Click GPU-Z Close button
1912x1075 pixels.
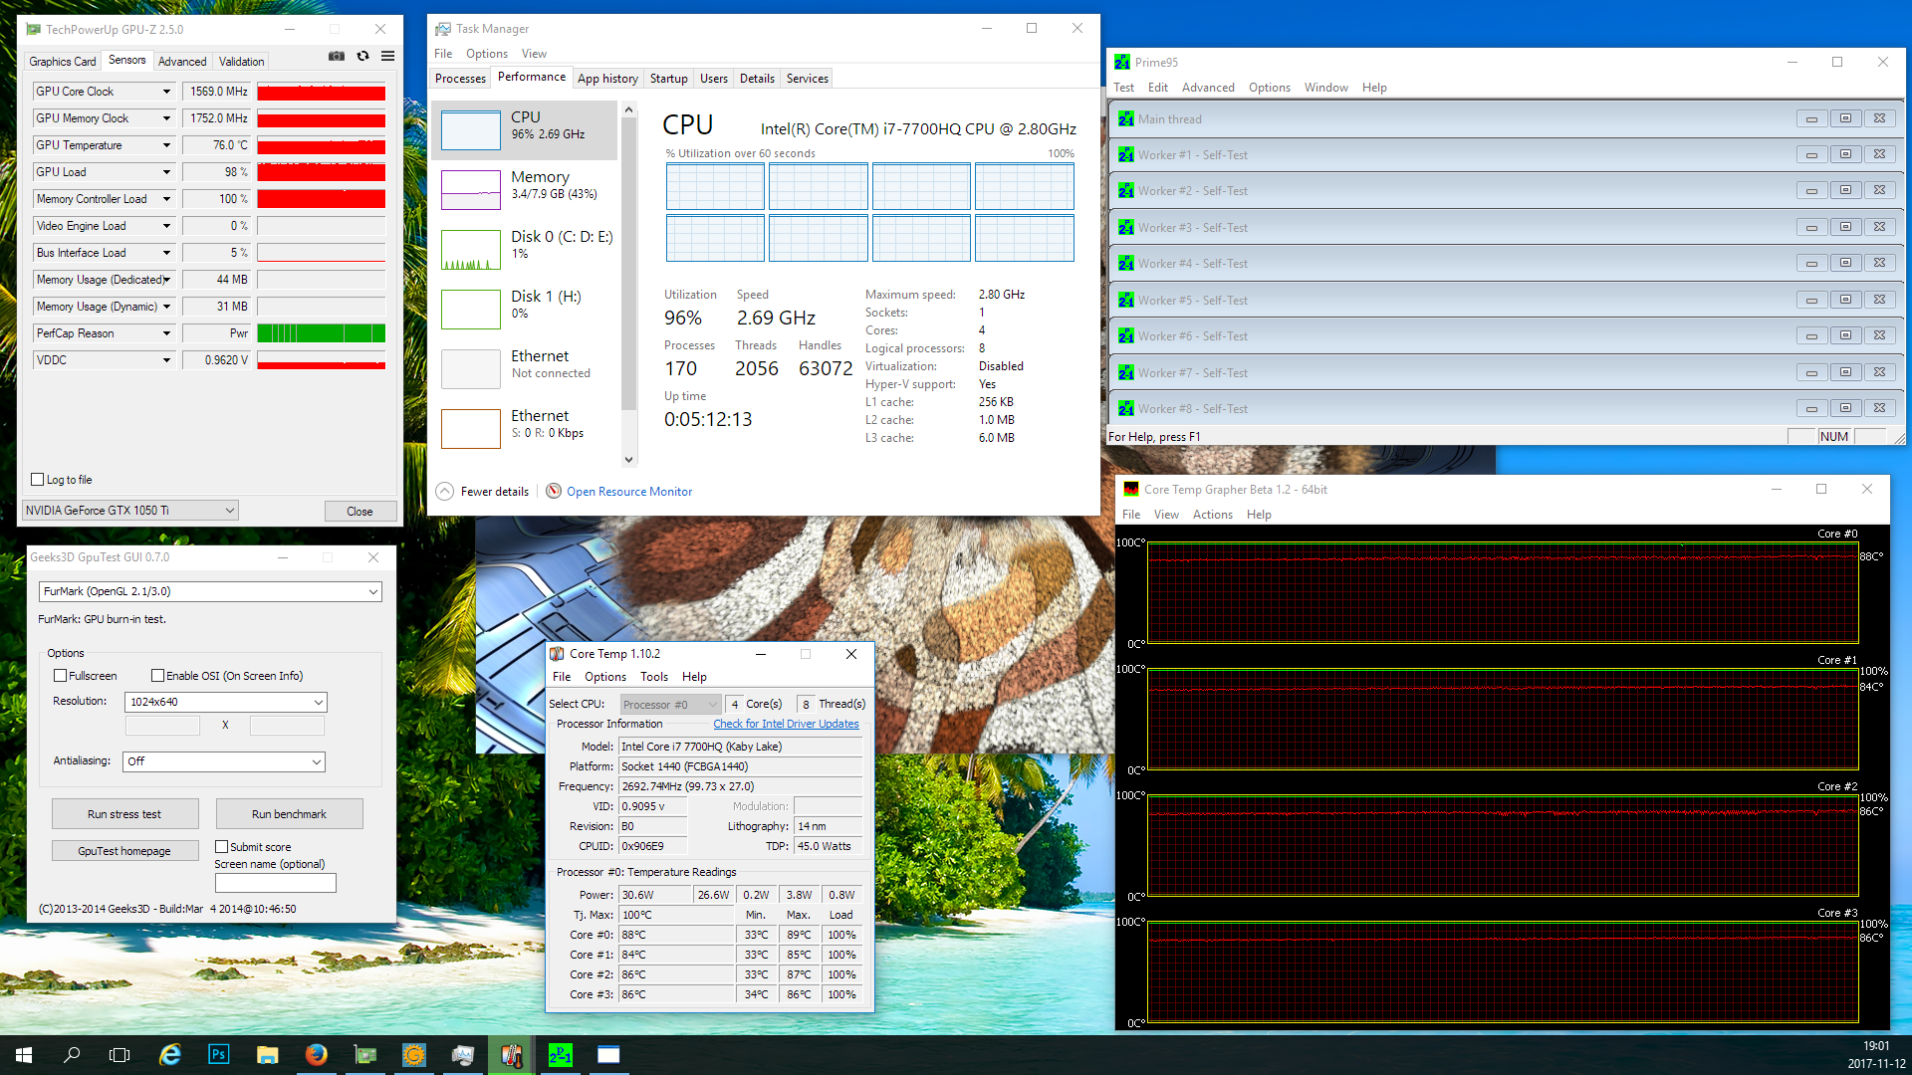[359, 512]
